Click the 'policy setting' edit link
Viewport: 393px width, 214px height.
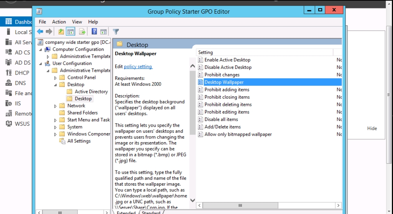138,67
